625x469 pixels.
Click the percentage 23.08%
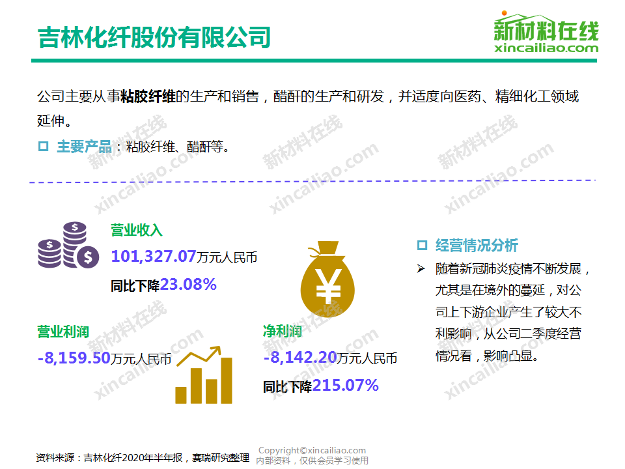point(188,285)
